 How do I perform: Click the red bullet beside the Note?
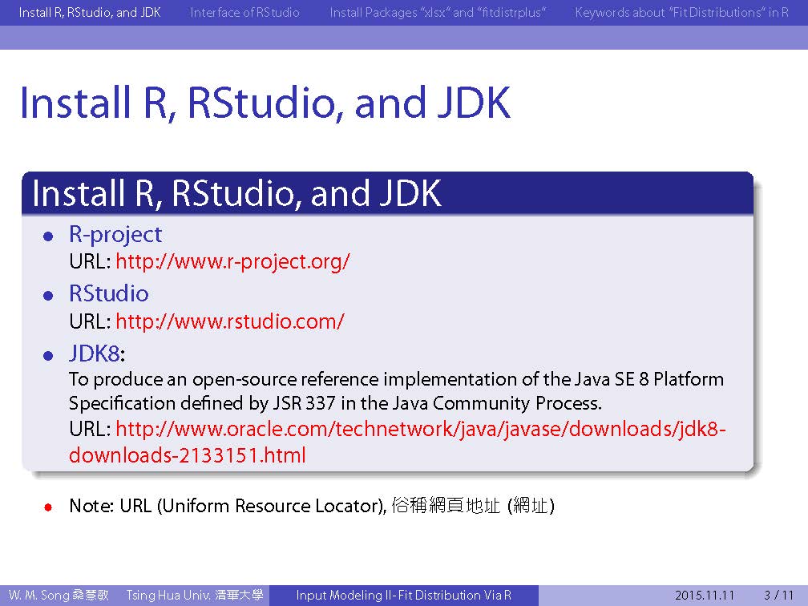coord(48,507)
